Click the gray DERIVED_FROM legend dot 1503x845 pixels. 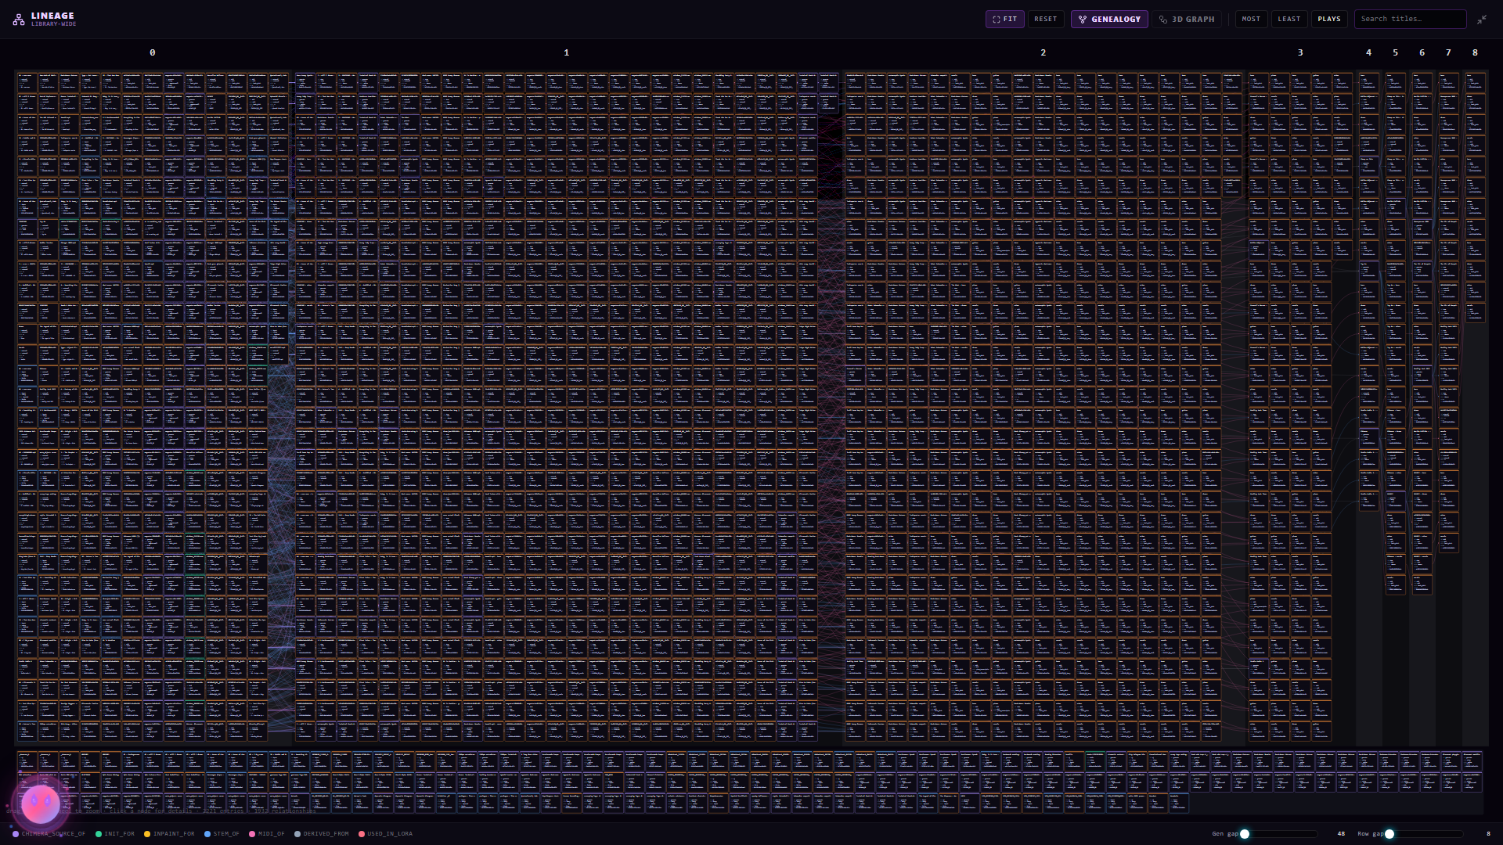coord(297,834)
